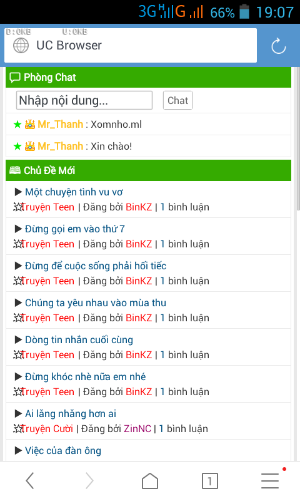Open topic Dòng tin nhắn cuối cùng

[79, 340]
